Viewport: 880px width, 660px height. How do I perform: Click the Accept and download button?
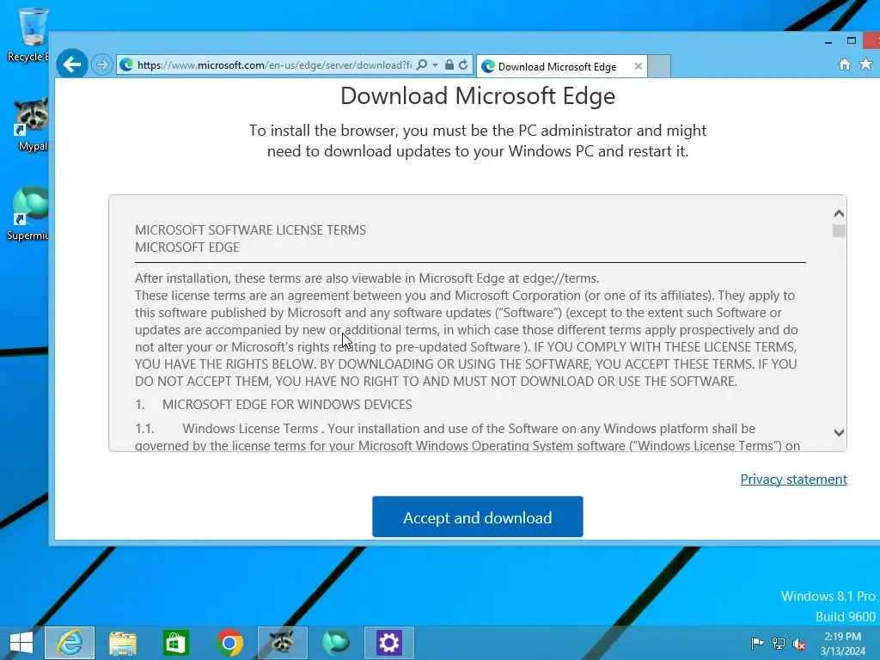(478, 516)
